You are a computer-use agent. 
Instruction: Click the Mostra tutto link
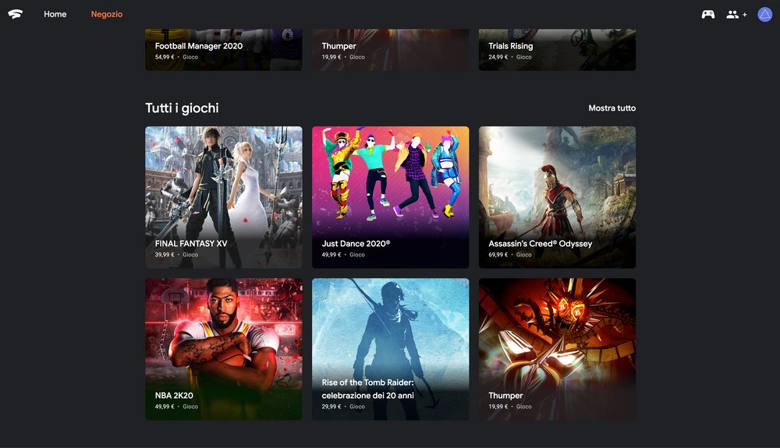click(x=612, y=108)
